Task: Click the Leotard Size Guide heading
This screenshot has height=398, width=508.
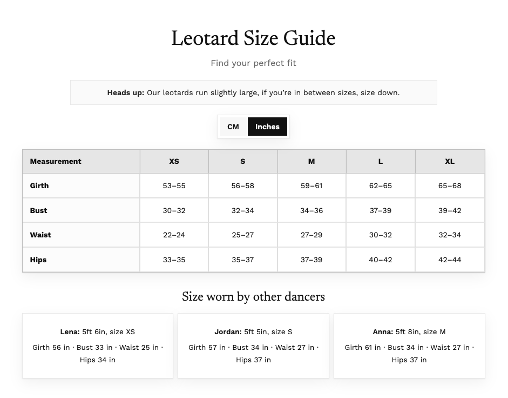Action: (x=253, y=39)
